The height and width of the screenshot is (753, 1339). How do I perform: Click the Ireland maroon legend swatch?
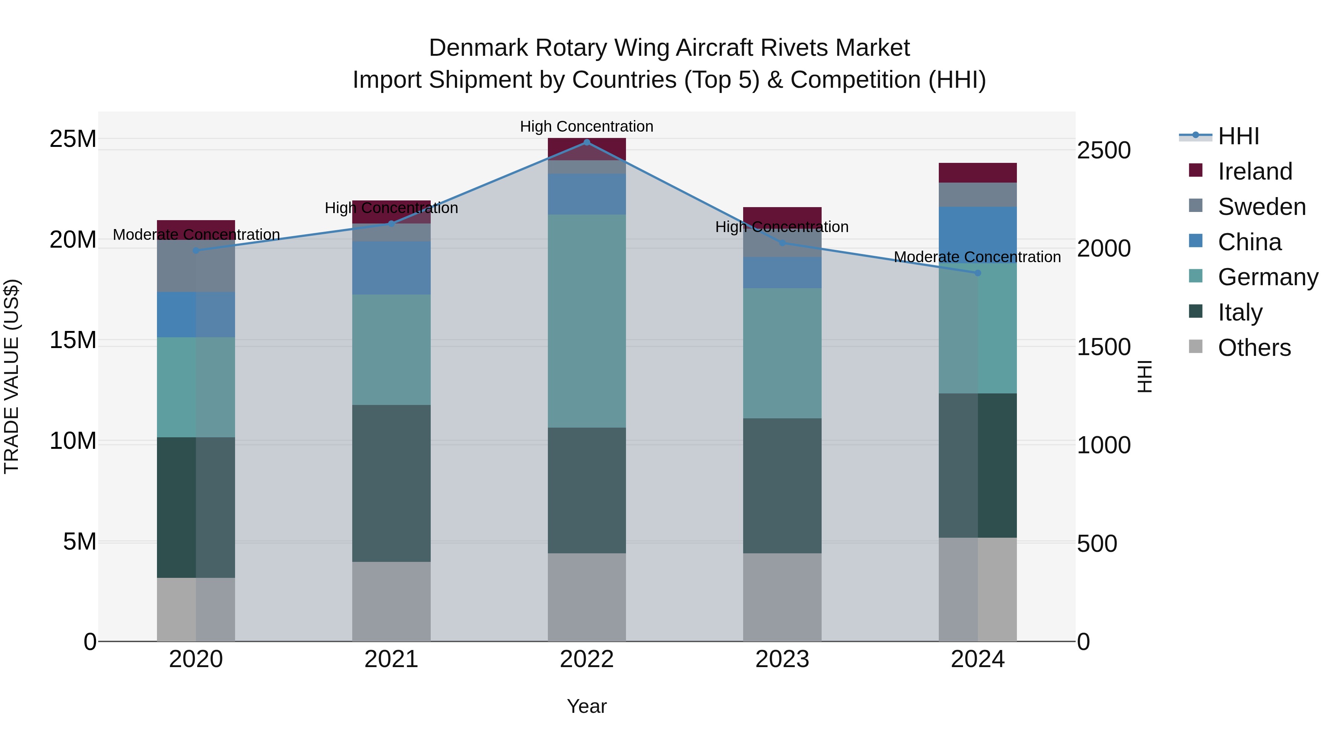(1195, 170)
